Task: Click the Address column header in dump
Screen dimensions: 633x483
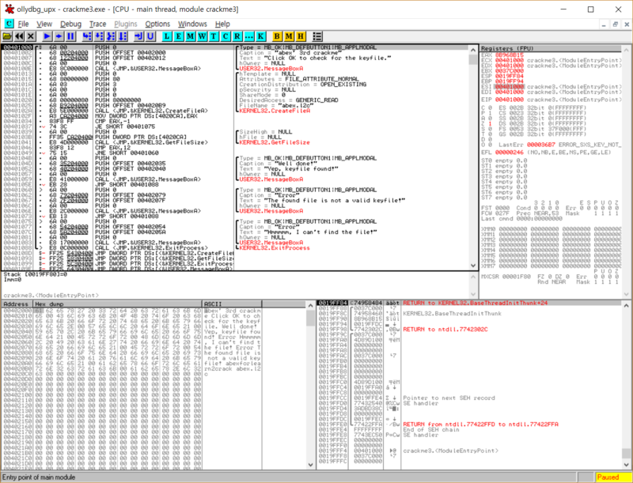Action: click(17, 304)
